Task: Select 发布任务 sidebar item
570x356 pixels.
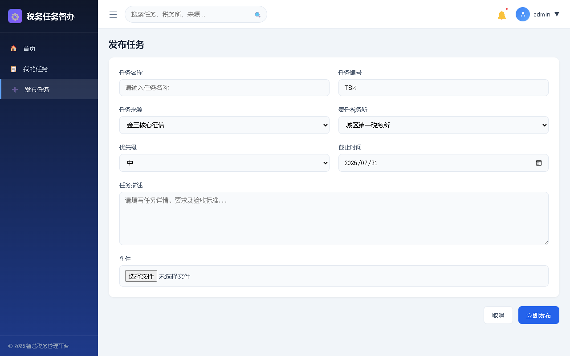Action: [49, 89]
